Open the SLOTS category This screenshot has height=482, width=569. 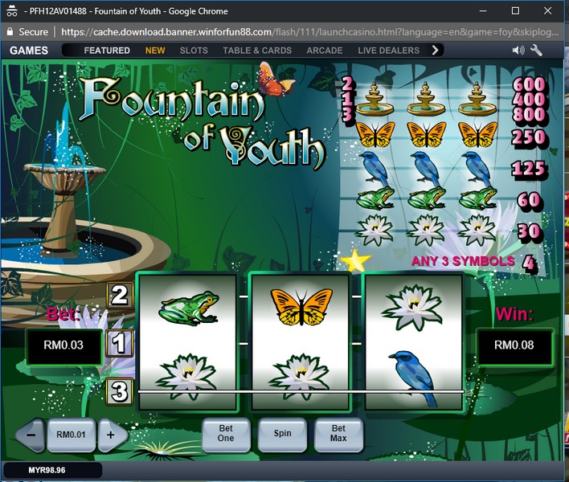point(194,50)
